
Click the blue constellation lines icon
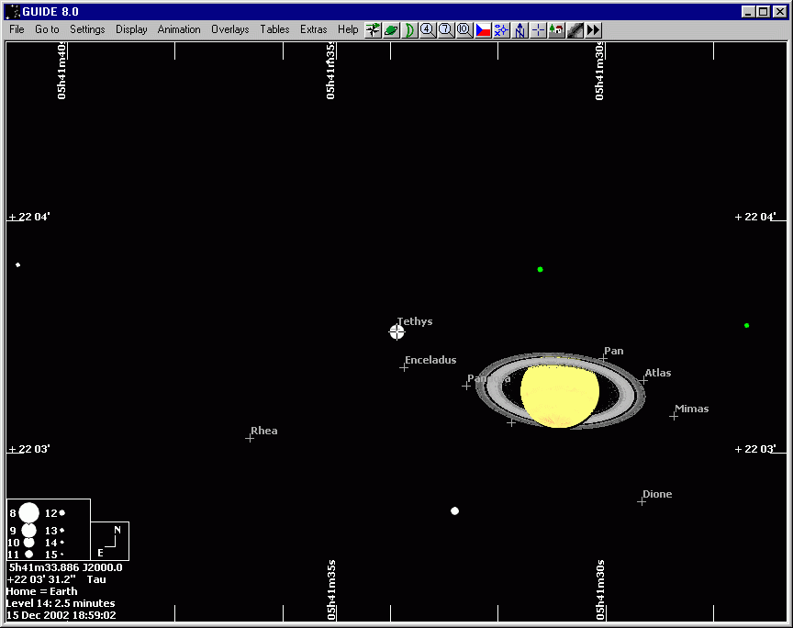[501, 29]
